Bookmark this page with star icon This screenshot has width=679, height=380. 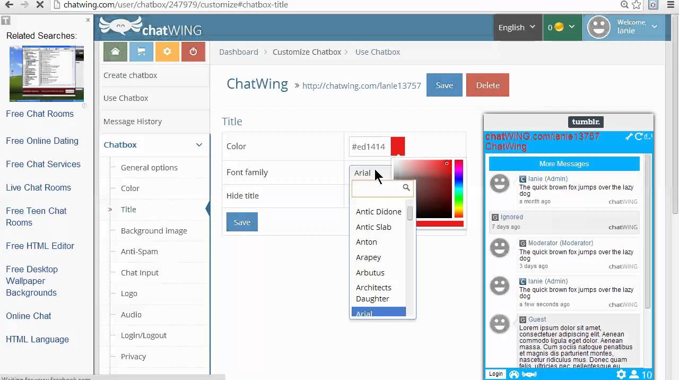coord(637,5)
